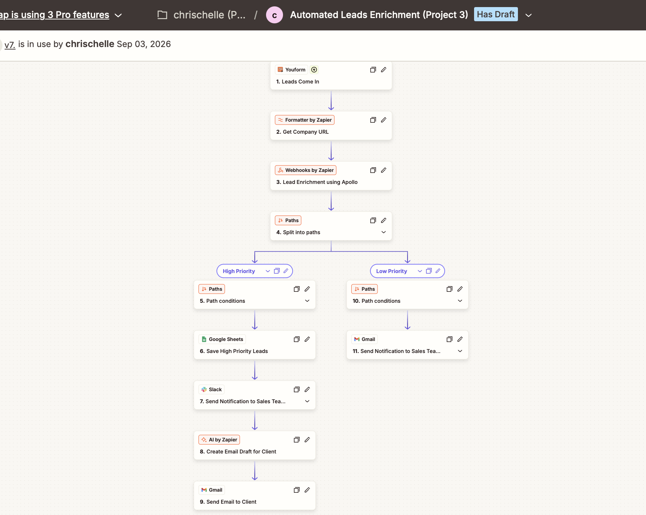
Task: Edit the Split into paths step
Action: 383,220
